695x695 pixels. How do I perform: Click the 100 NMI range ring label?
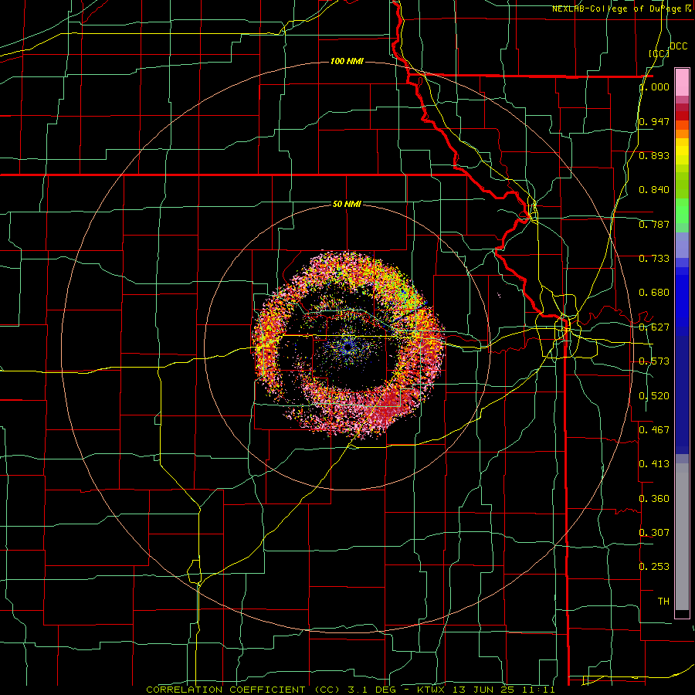[x=347, y=61]
